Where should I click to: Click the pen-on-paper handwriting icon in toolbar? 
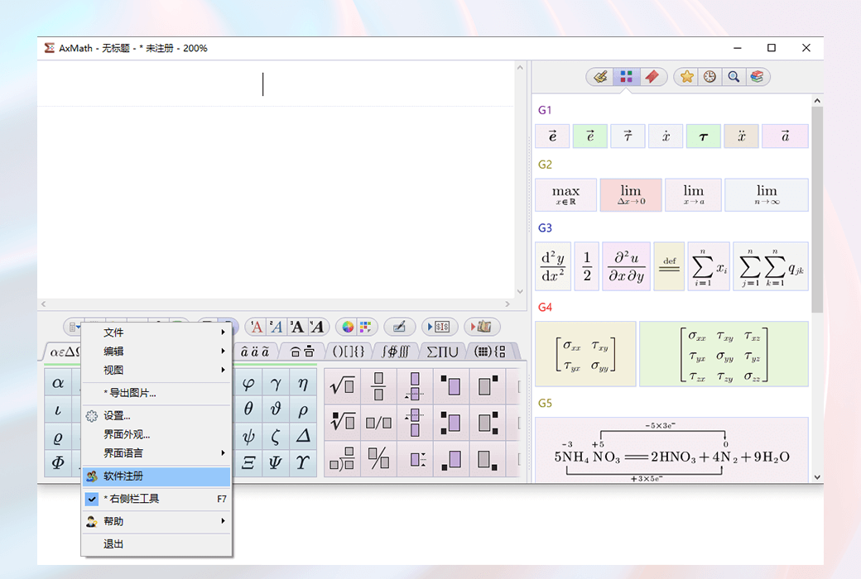click(x=399, y=327)
